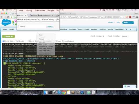The image size is (139, 104).
Task: Open the Bookmarks menu
Action: (40, 10)
